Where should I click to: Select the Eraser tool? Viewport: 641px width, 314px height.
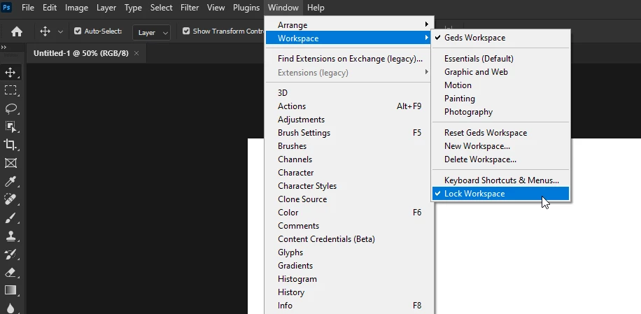click(x=10, y=272)
